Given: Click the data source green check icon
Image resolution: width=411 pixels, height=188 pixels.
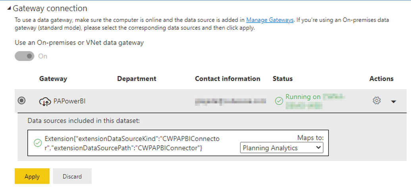Looking at the screenshot, I should tap(38, 143).
